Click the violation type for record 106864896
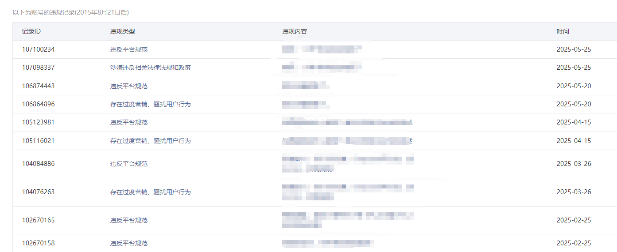 [151, 104]
